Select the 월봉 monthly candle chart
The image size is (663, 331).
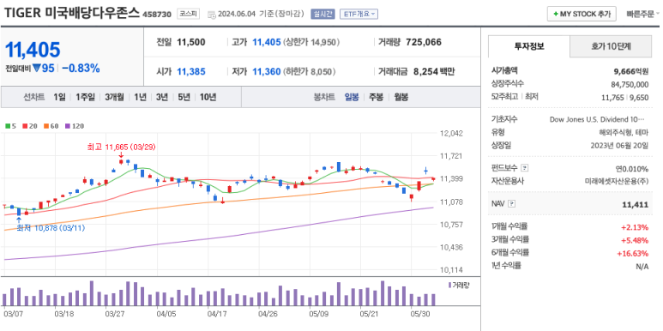tap(401, 97)
